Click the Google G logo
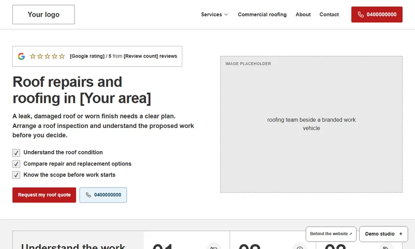 [x=21, y=56]
